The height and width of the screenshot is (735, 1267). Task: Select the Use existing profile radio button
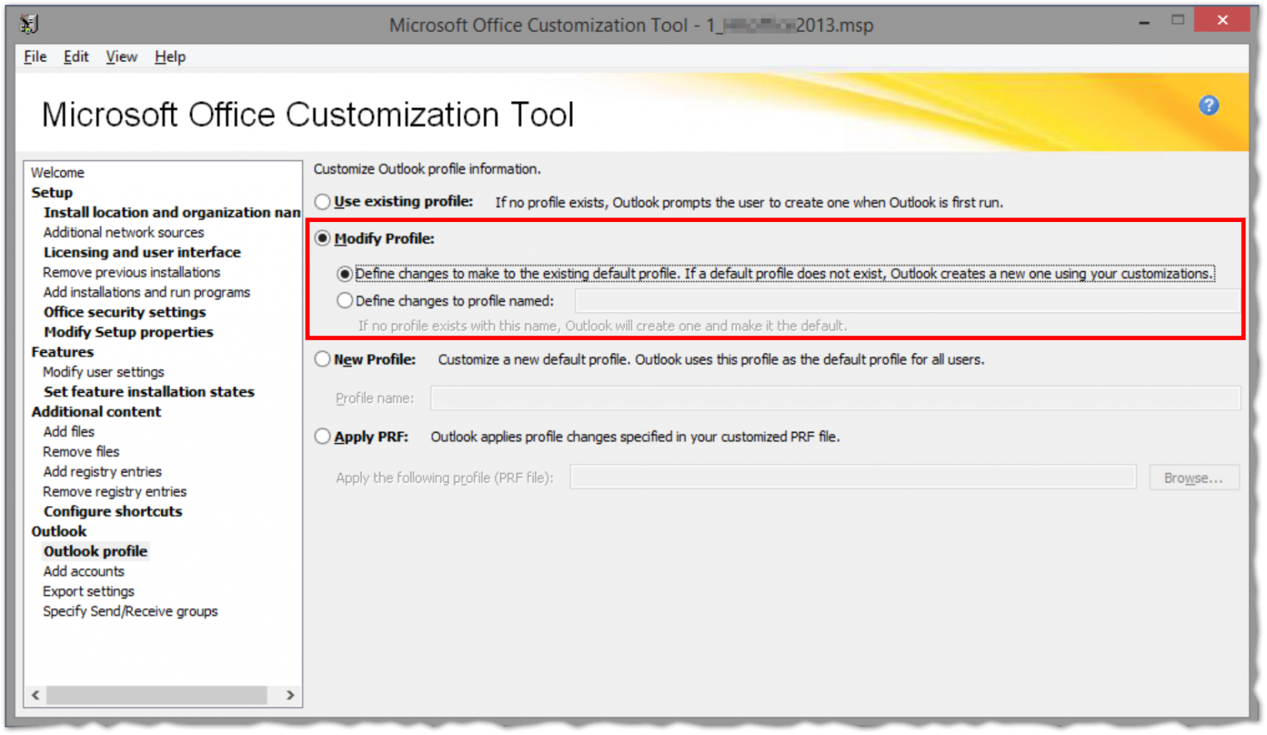[322, 201]
